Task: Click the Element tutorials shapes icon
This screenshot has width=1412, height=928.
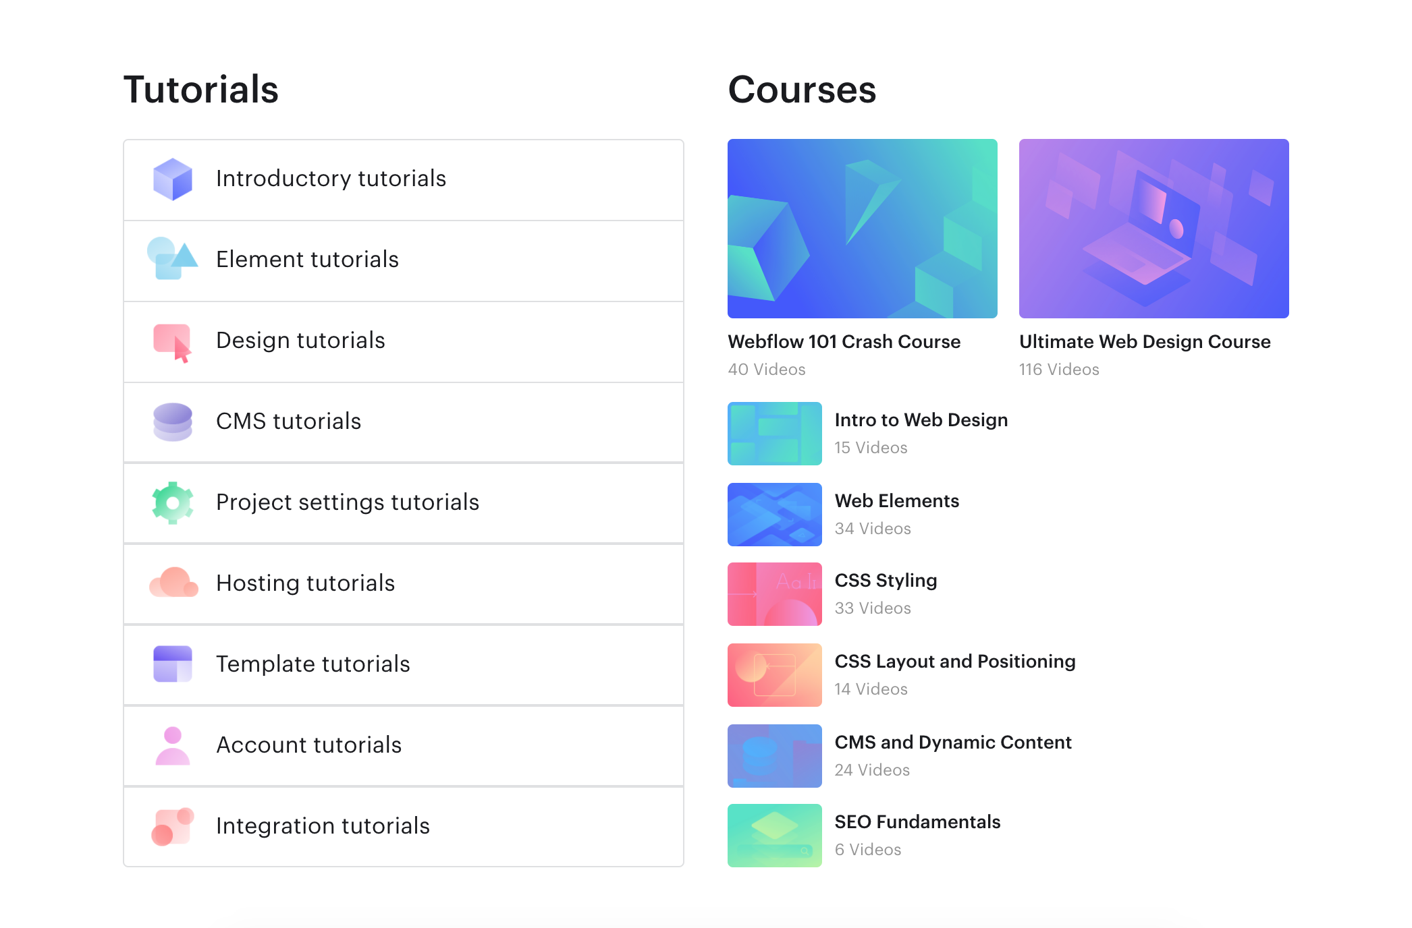Action: coord(173,260)
